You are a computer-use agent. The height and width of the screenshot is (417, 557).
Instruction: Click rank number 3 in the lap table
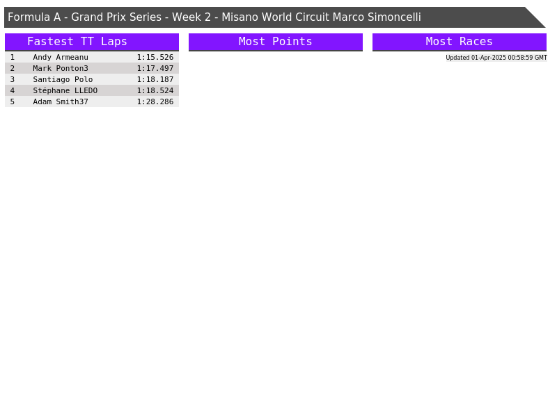click(13, 79)
